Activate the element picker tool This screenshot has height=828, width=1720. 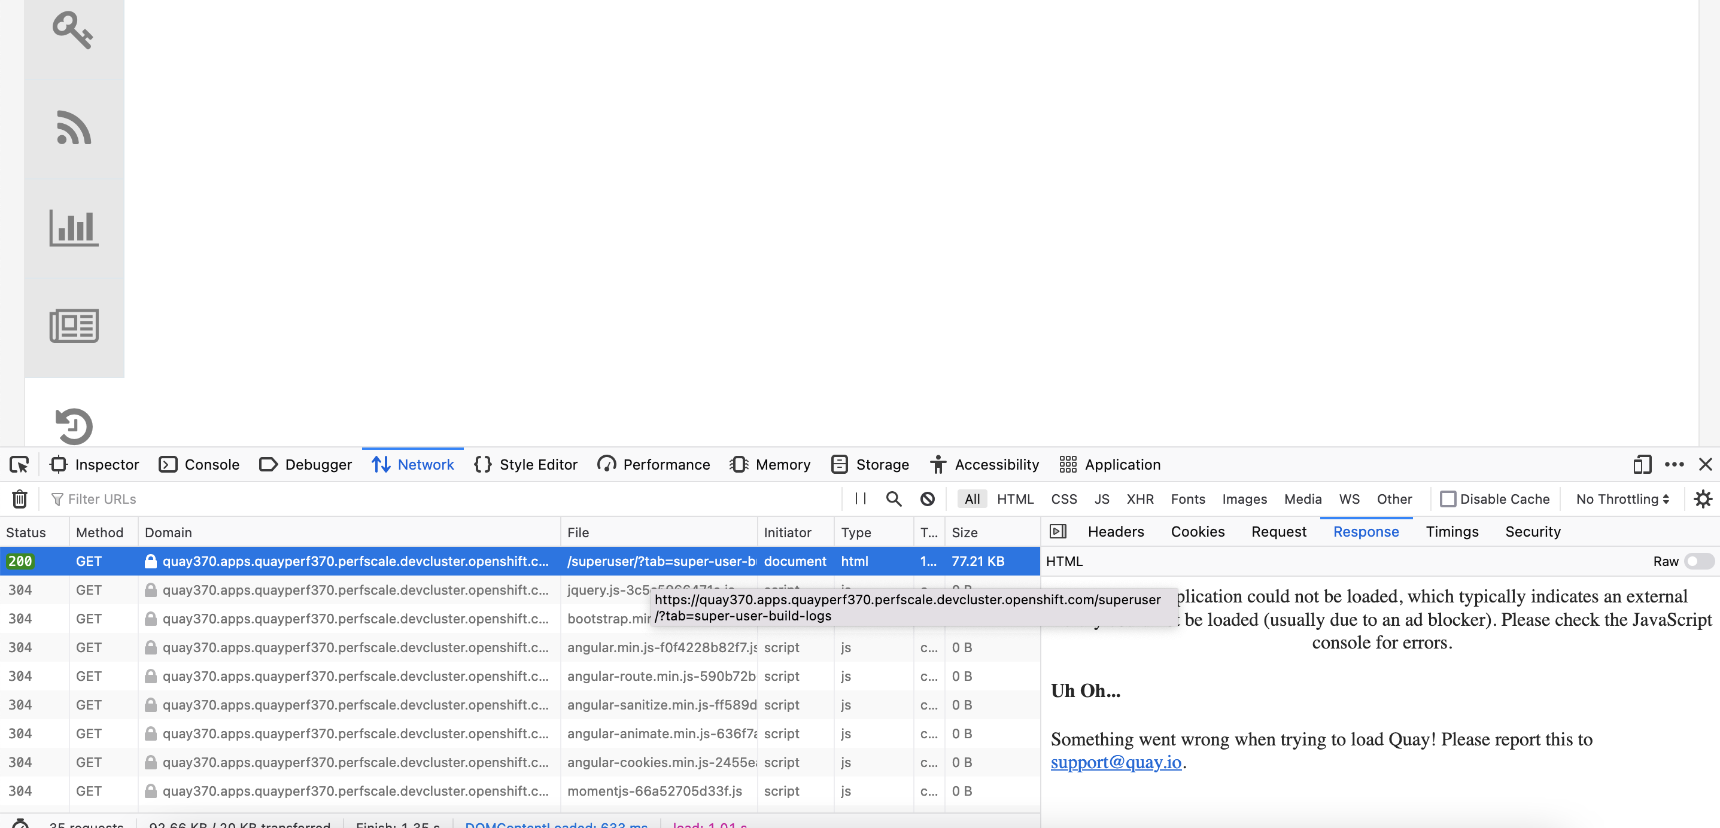19,464
